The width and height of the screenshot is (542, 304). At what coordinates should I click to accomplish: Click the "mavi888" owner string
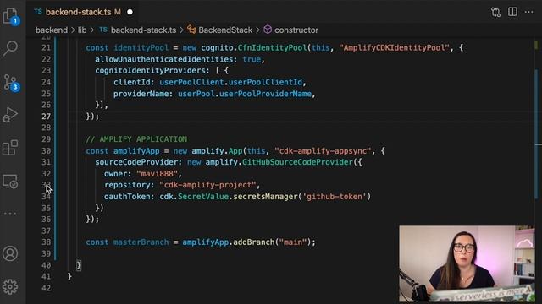tap(157, 174)
